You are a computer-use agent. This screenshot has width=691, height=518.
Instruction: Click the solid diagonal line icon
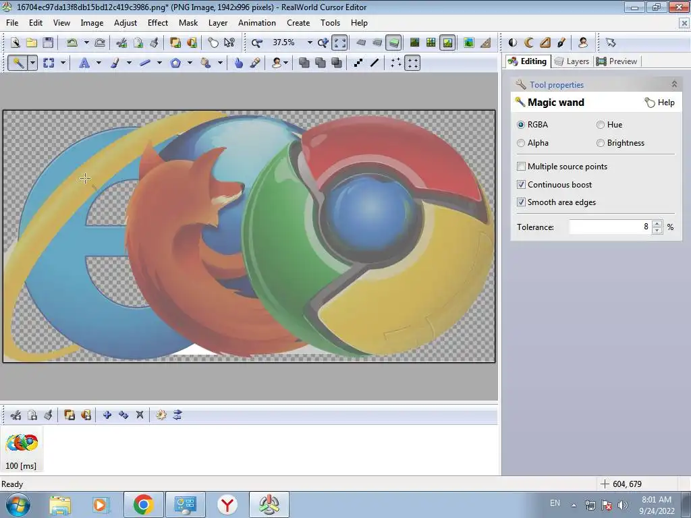(x=375, y=63)
